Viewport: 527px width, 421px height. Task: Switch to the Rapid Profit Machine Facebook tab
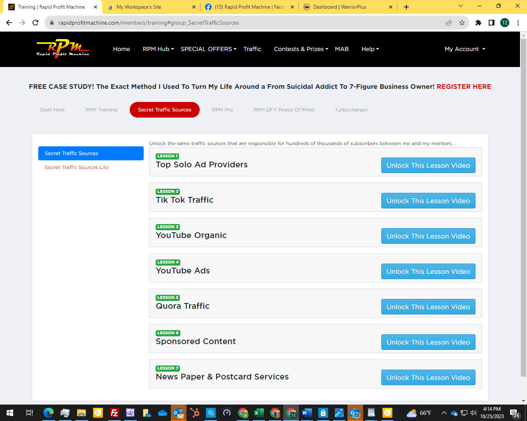[x=250, y=7]
